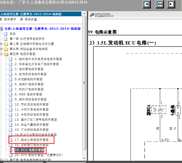Expand 第五章 常用电器接插件端视图 node
Viewport: 182px width, 163px height.
pos(1,160)
